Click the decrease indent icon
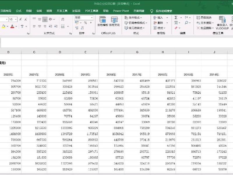233x175 pixels. (50, 26)
